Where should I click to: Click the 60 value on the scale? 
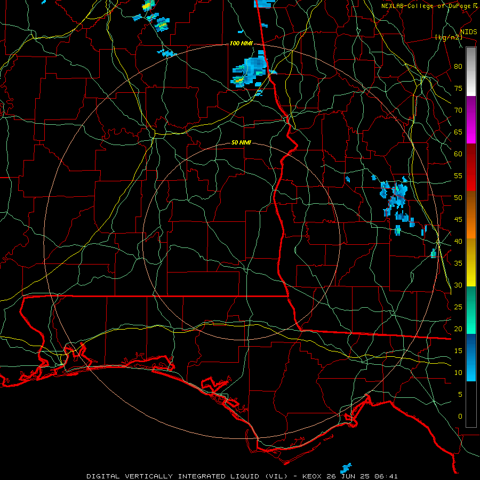click(x=458, y=154)
